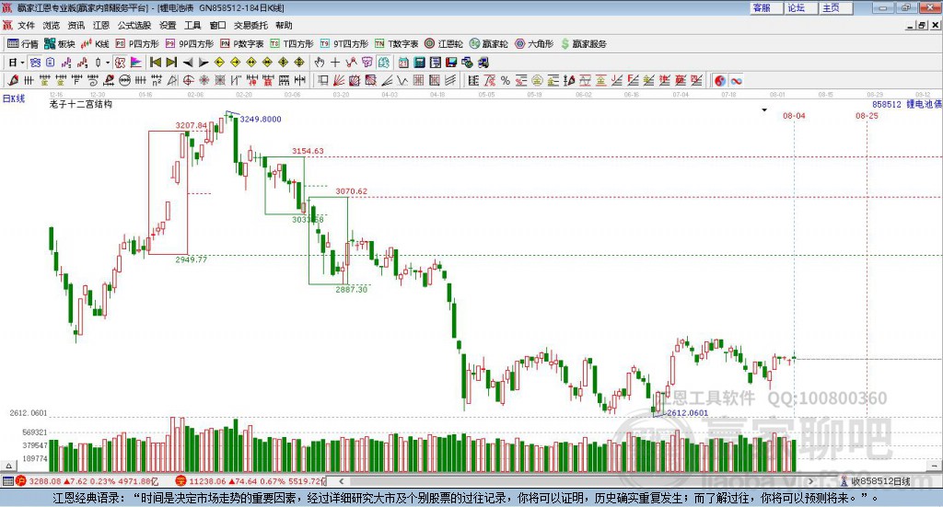Click the 08-25 date marker

tap(867, 115)
